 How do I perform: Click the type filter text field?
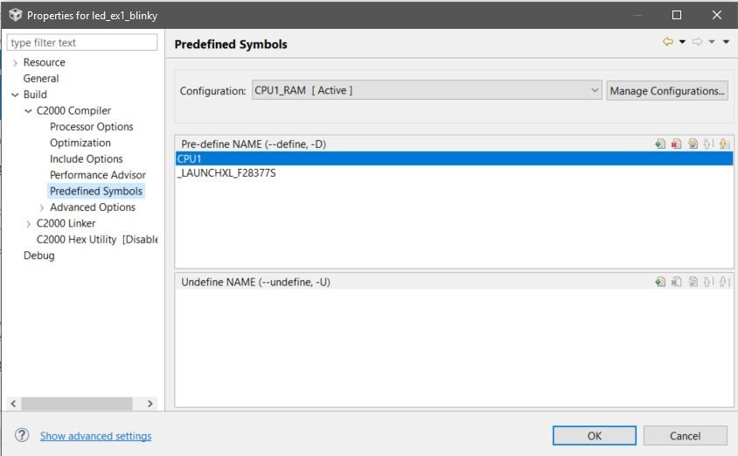(82, 42)
